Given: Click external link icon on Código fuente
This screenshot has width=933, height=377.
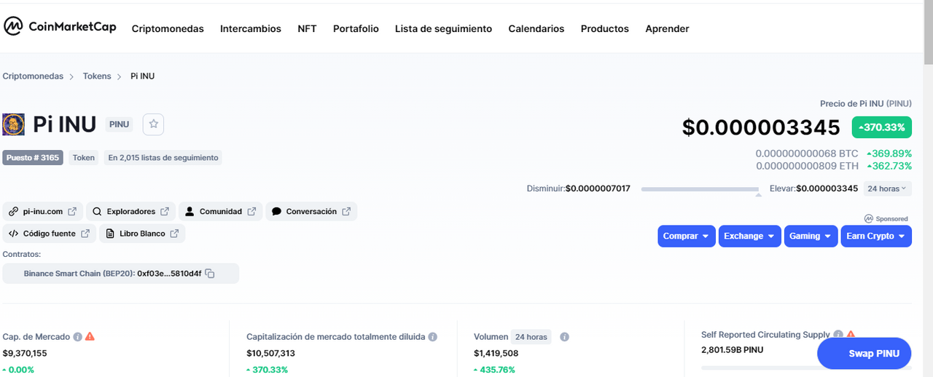Looking at the screenshot, I should pos(85,234).
